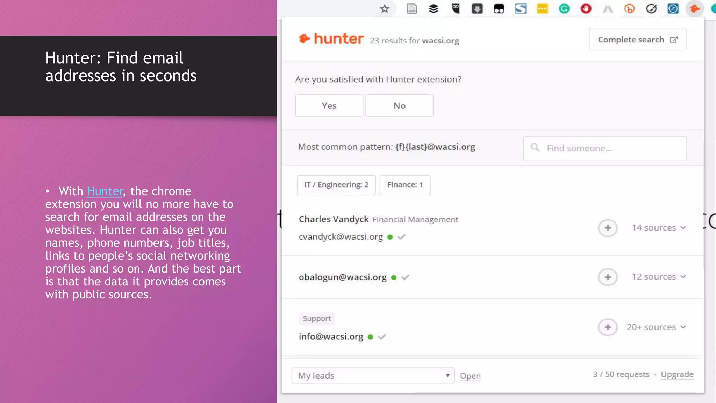Image resolution: width=716 pixels, height=403 pixels.
Task: Open the blue S extension icon
Action: [x=521, y=9]
